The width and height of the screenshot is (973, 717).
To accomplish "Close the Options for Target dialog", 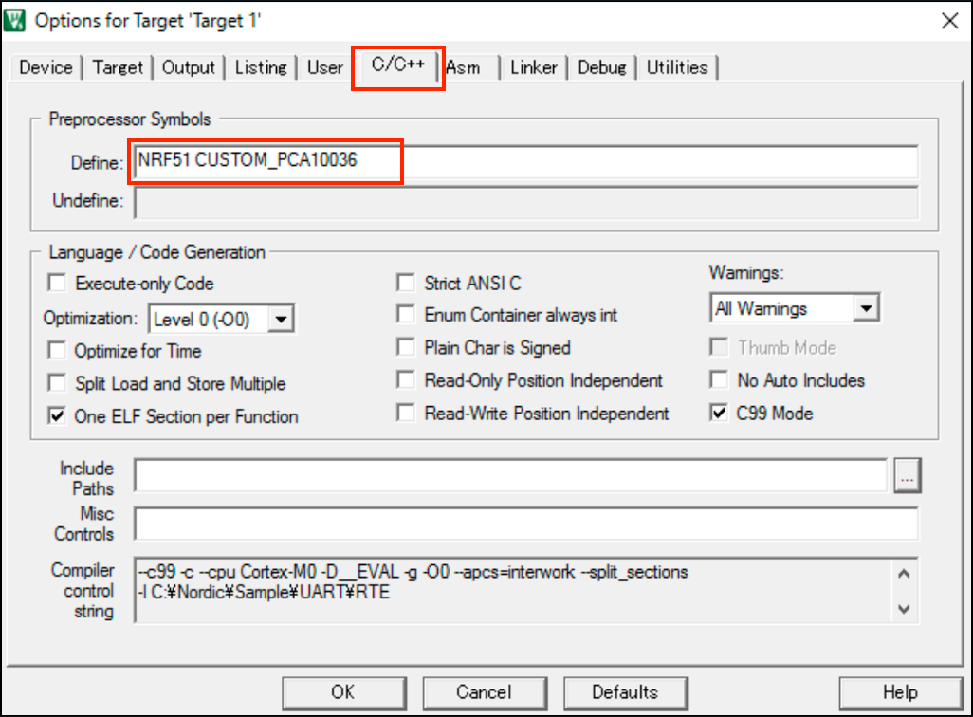I will pyautogui.click(x=947, y=21).
